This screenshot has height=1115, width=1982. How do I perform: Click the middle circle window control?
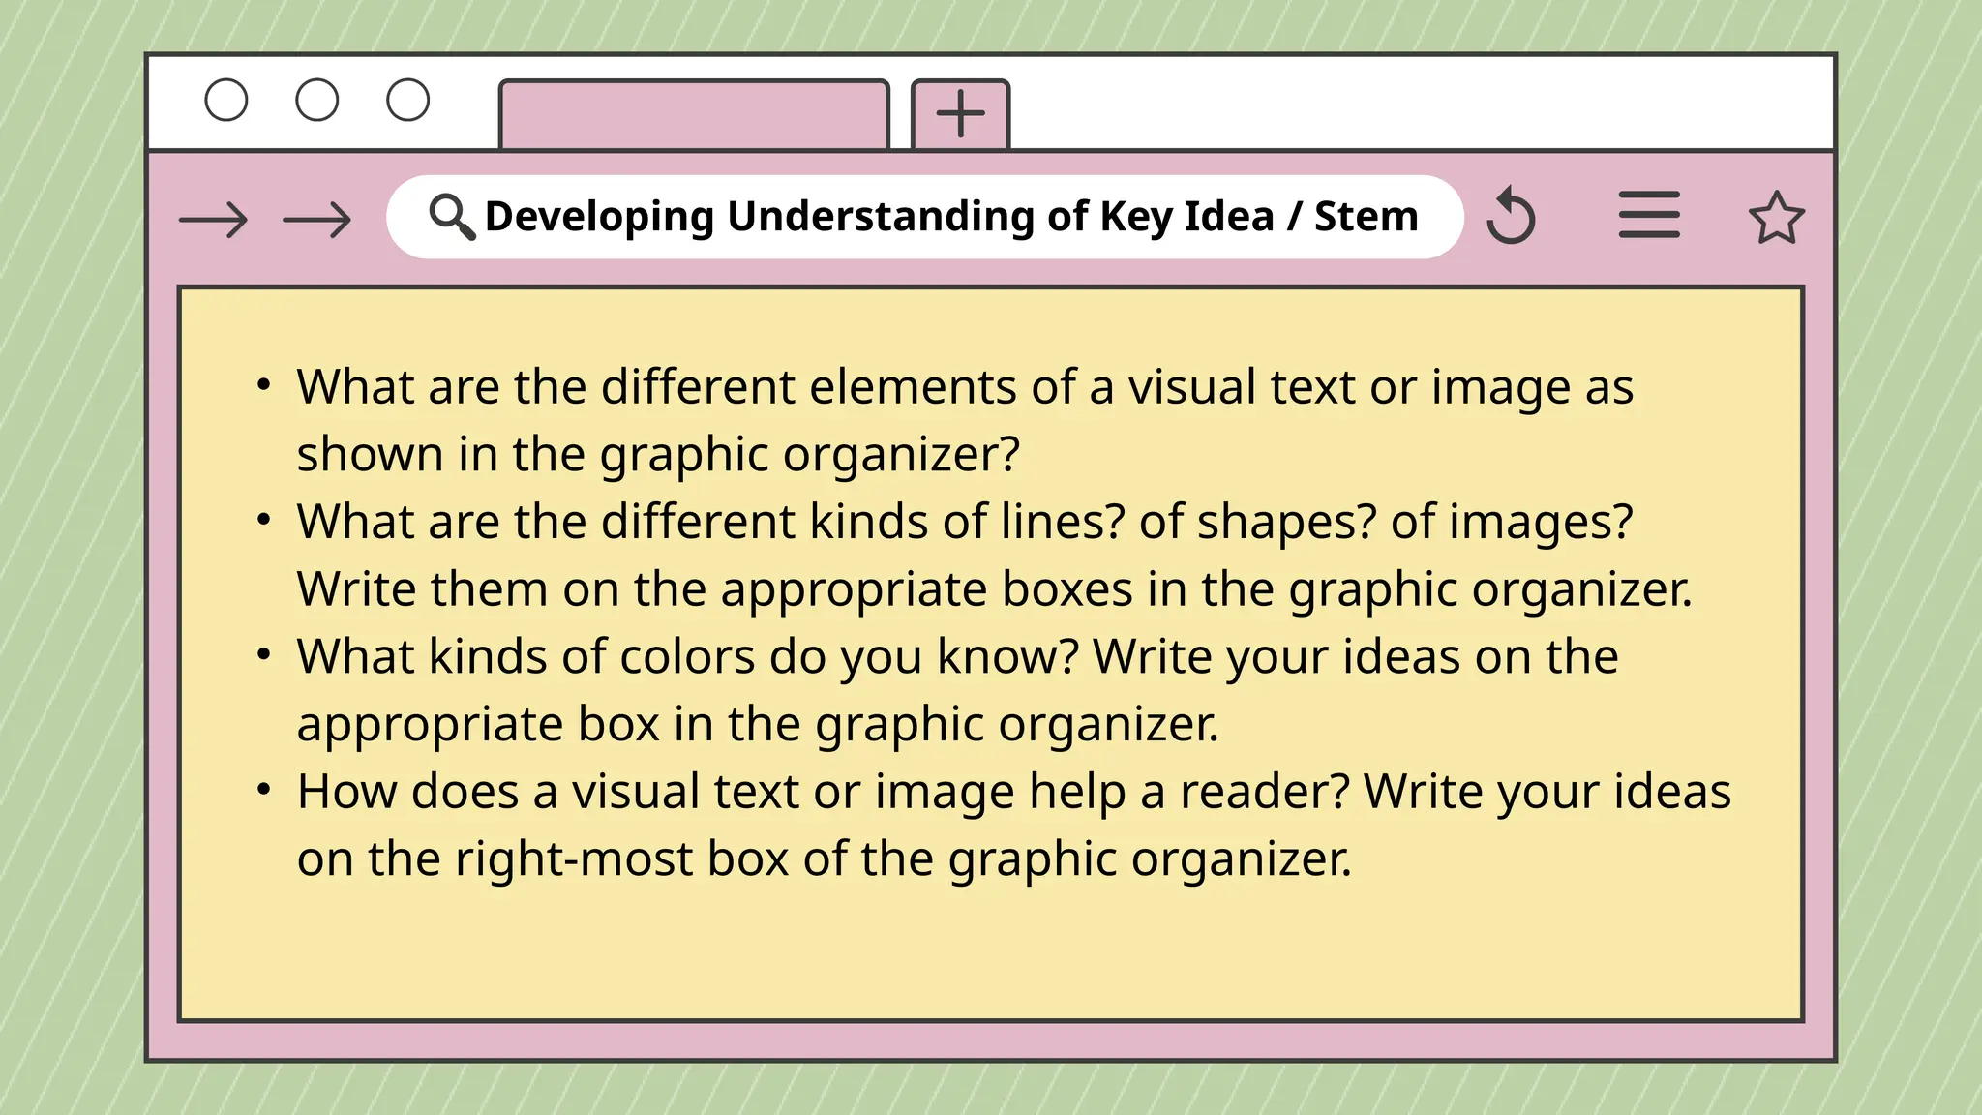click(317, 100)
